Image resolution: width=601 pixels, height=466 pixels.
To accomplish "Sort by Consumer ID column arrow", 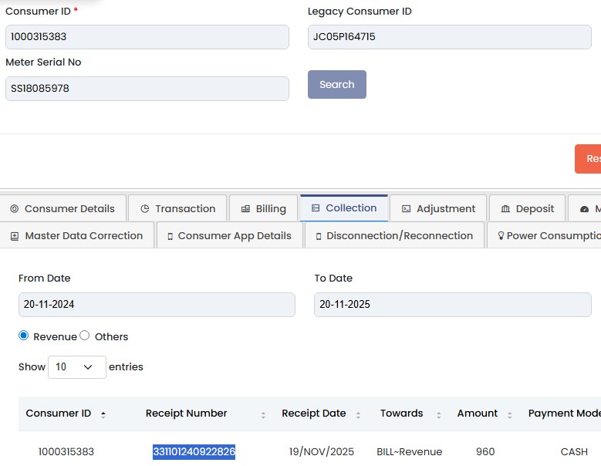I will 103,414.
